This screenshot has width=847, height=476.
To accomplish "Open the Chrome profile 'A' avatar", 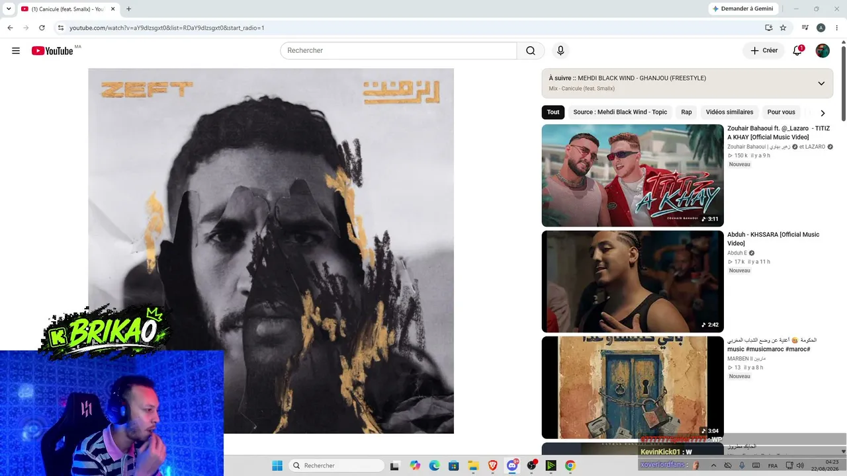I will [x=821, y=28].
